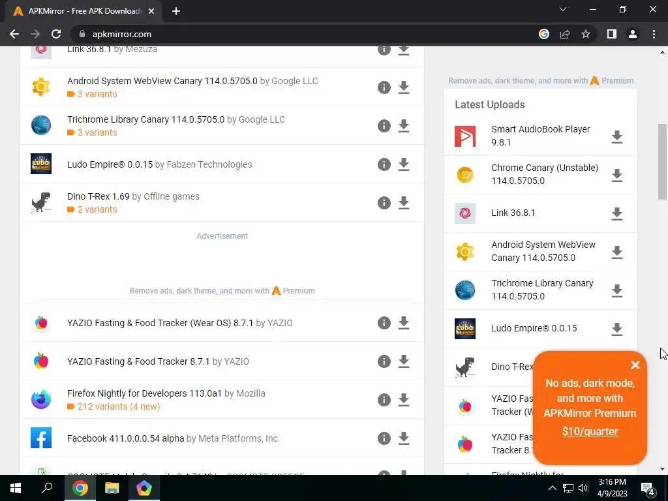
Task: Download Trichrome Library Canary in main list
Action: (403, 126)
